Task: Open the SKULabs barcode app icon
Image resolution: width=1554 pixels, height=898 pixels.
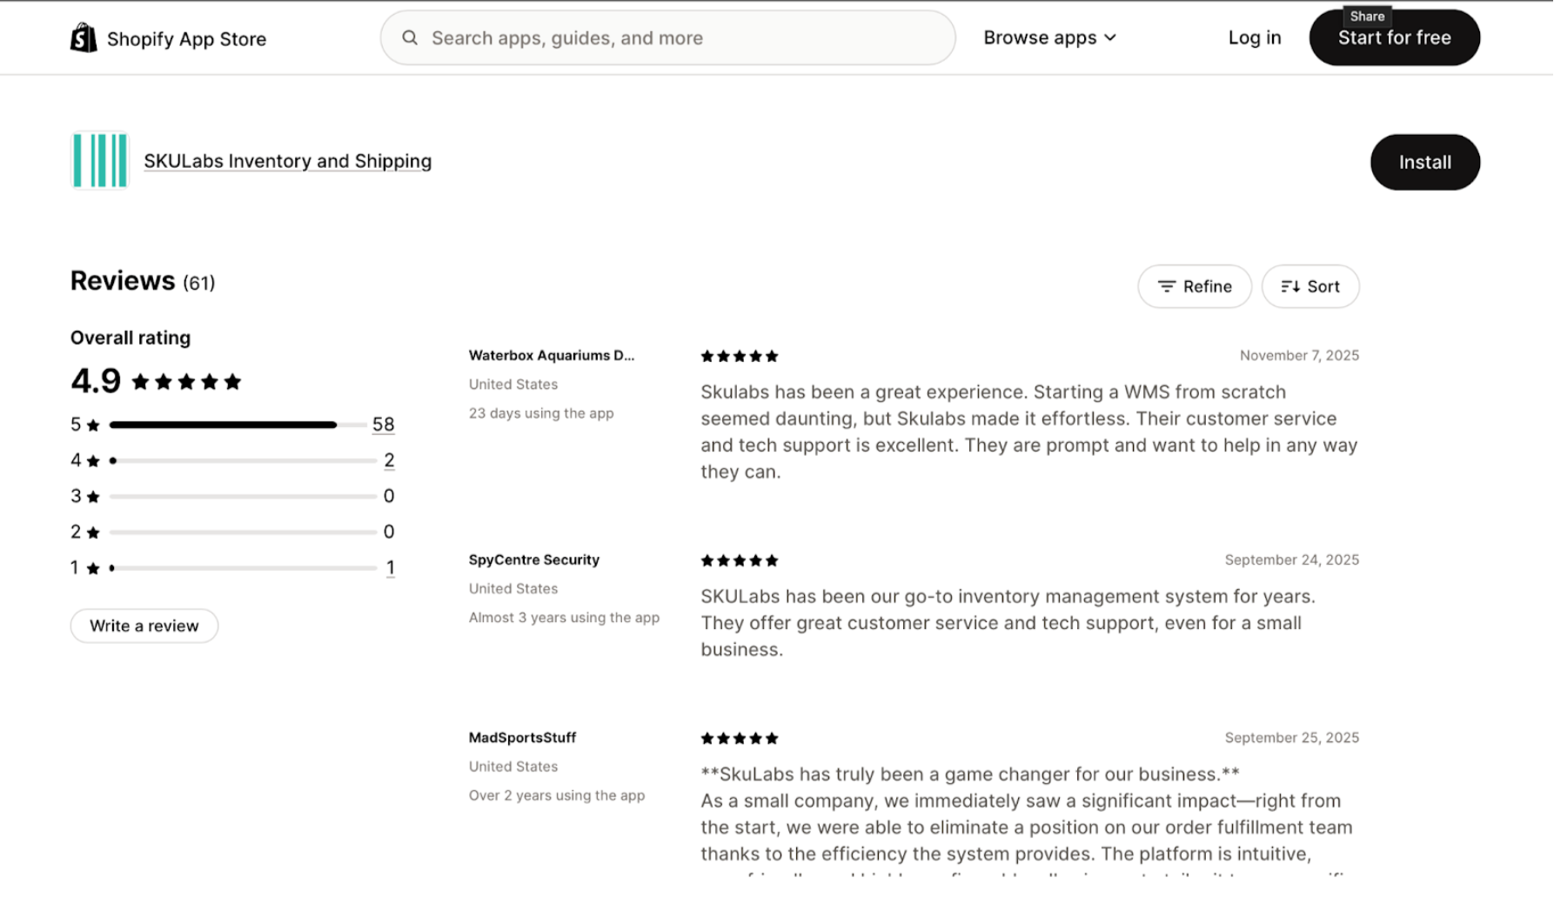Action: coord(100,161)
